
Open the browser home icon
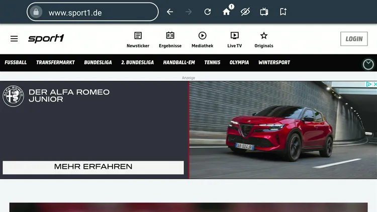227,11
